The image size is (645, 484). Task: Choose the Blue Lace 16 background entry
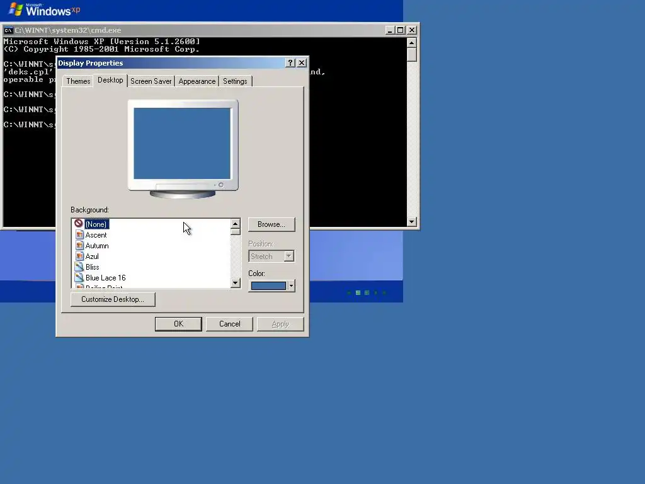pos(105,278)
